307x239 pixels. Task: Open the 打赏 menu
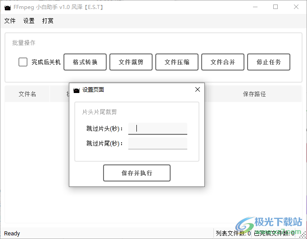point(48,21)
